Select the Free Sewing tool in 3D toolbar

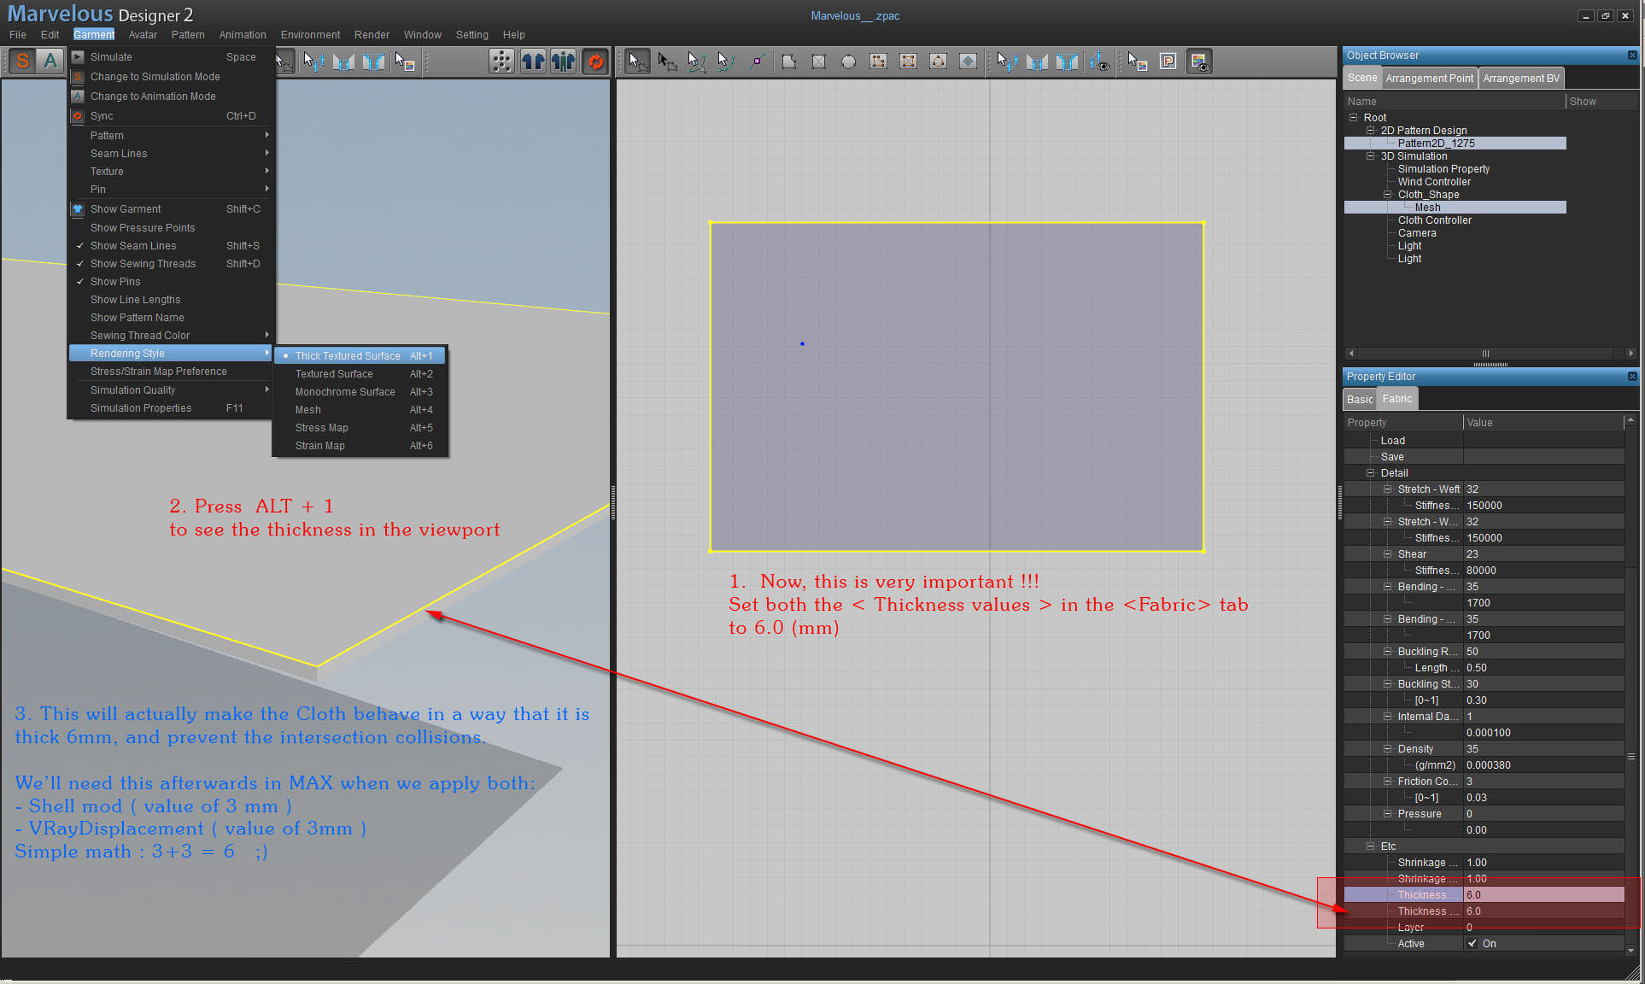[374, 61]
